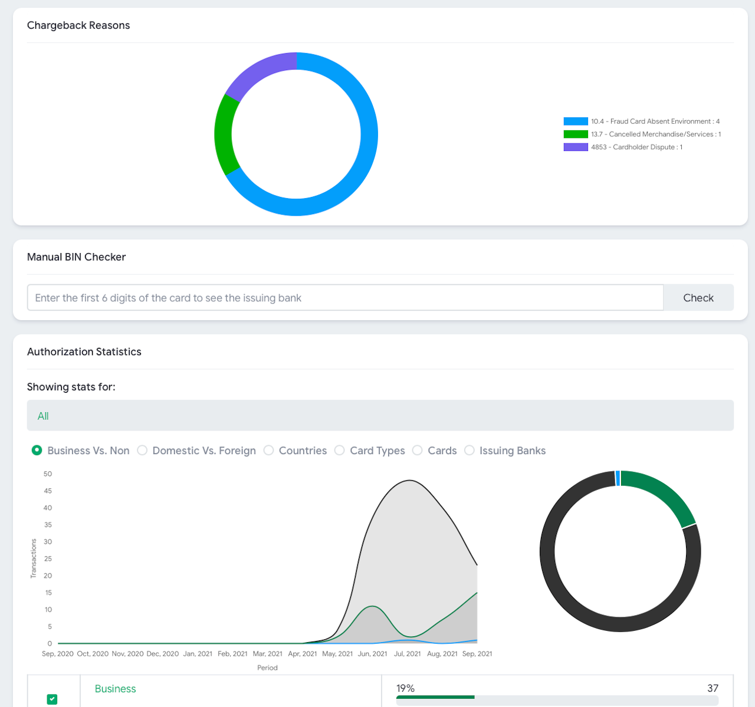
Task: Uncheck the Business row checkbox
Action: click(x=52, y=699)
